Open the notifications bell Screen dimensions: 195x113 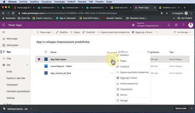point(169,25)
